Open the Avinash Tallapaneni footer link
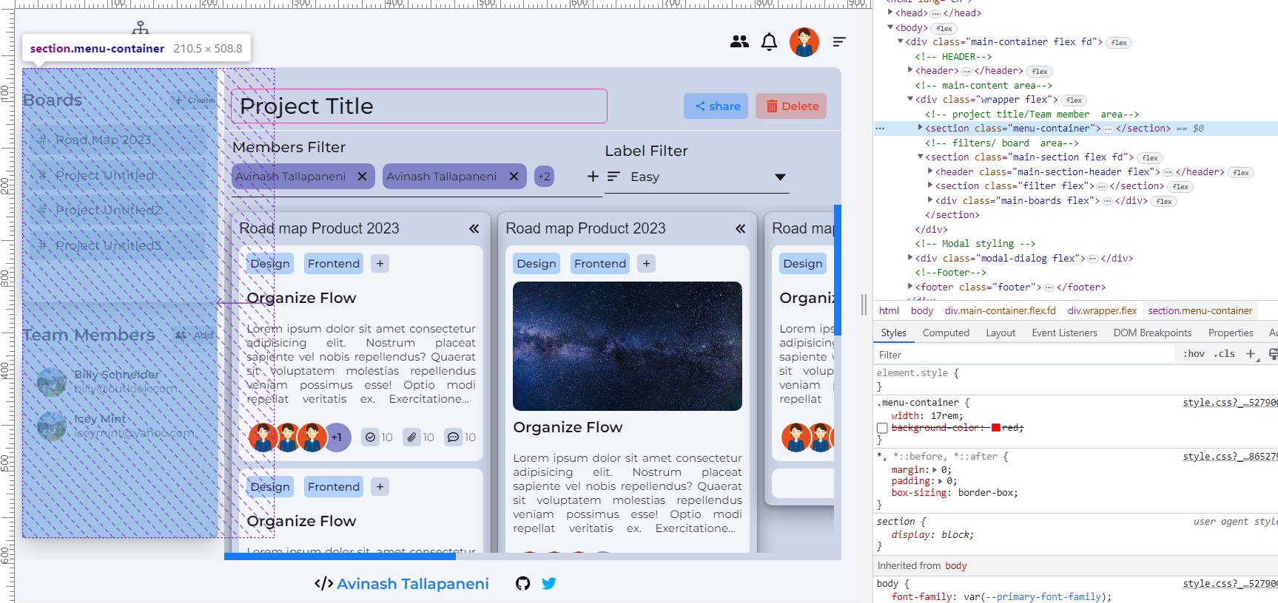 413,584
